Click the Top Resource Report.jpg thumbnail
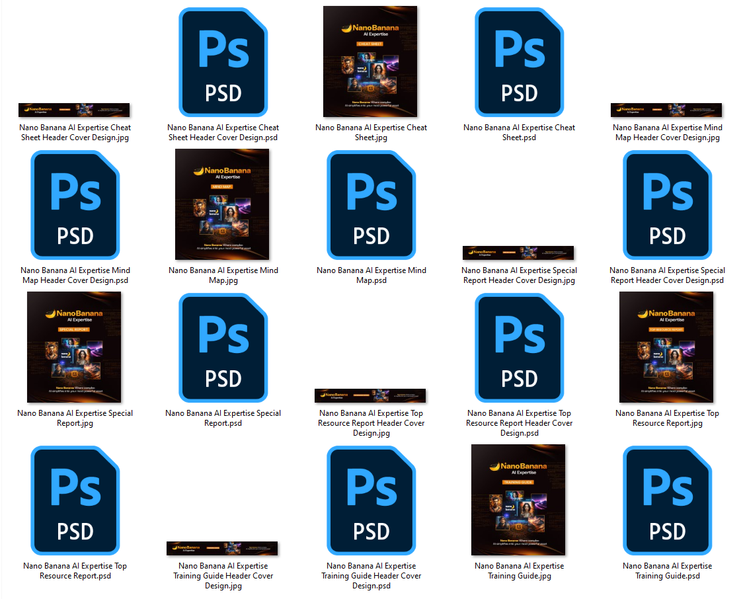Image resolution: width=741 pixels, height=599 pixels. [666, 347]
